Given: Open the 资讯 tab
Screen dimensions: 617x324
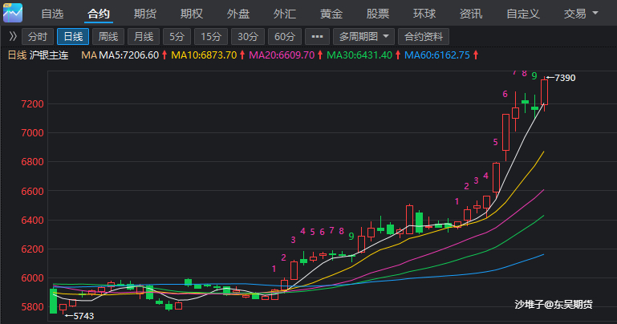Looking at the screenshot, I should point(471,14).
